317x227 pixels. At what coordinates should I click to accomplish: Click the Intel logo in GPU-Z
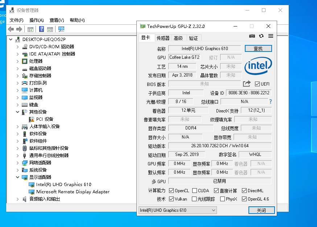coord(258,66)
